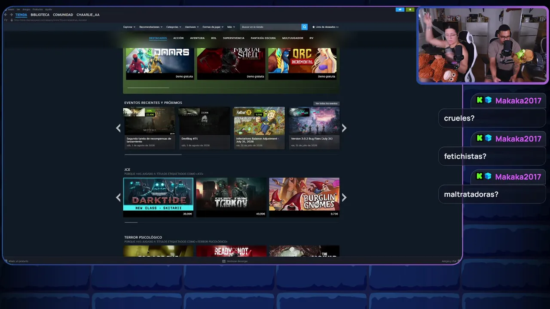The width and height of the screenshot is (550, 309).
Task: Click the 'crueles?' chat message
Action: point(492,118)
